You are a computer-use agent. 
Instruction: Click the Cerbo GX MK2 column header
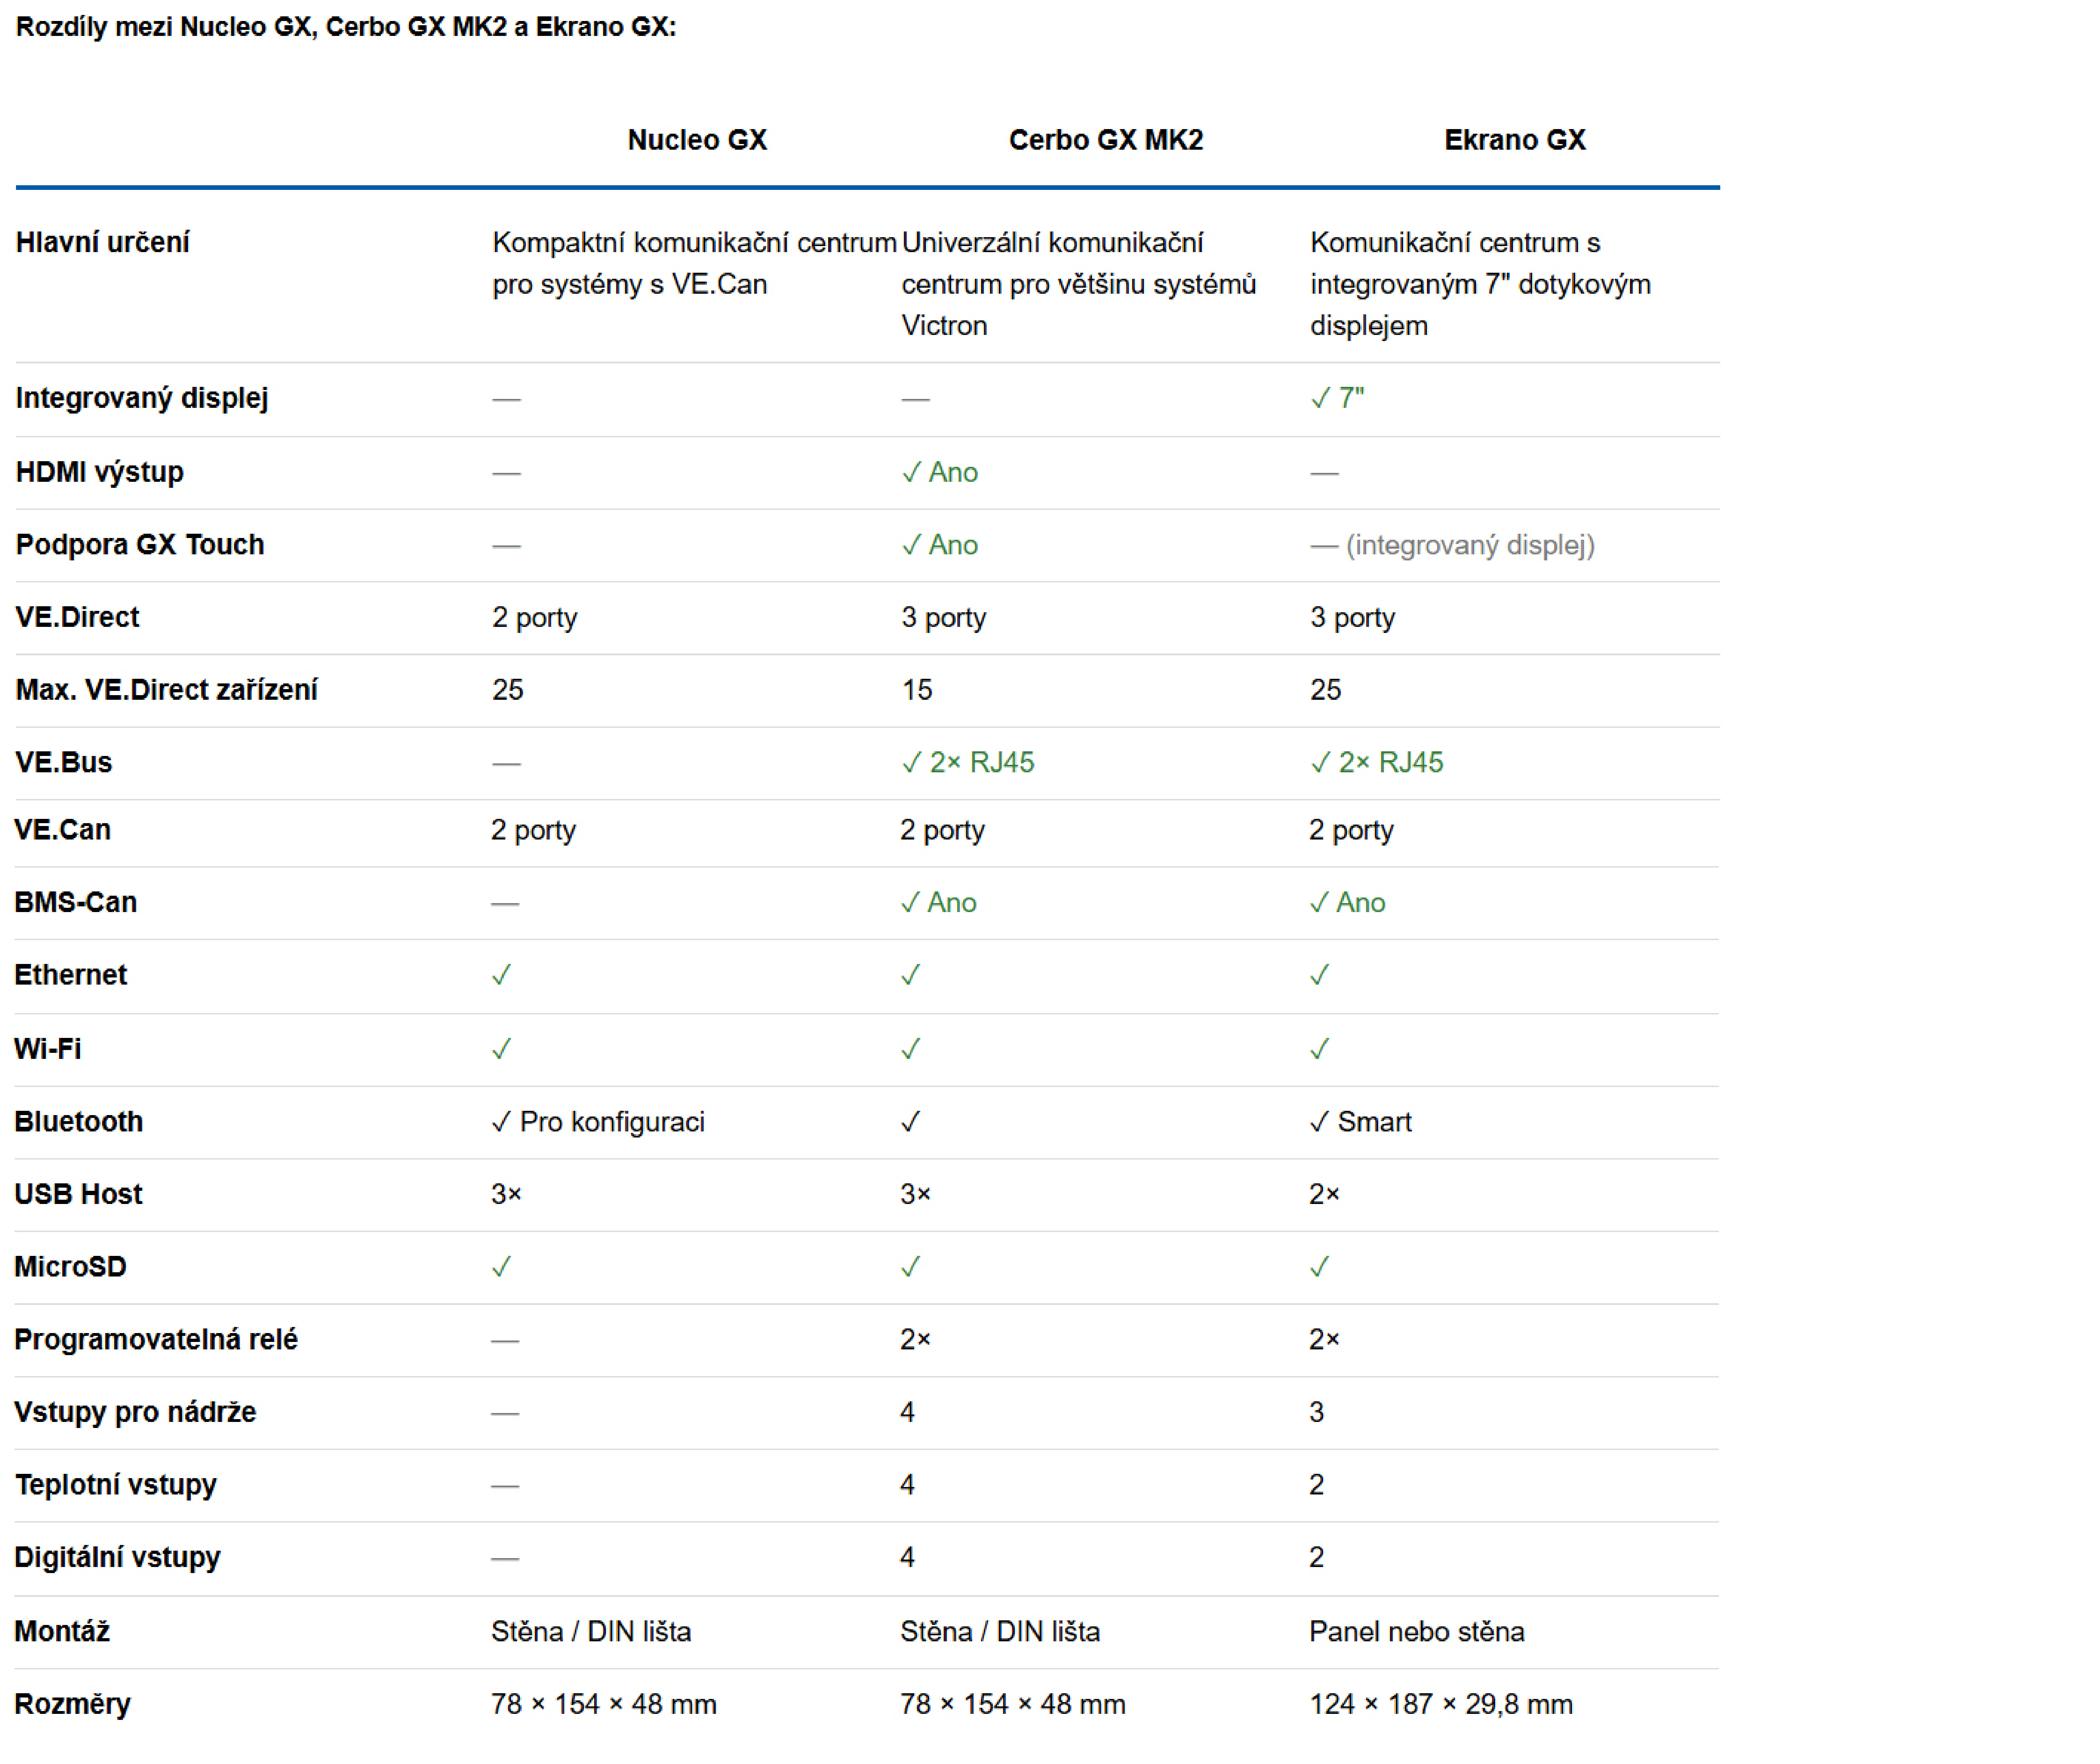click(x=1106, y=140)
